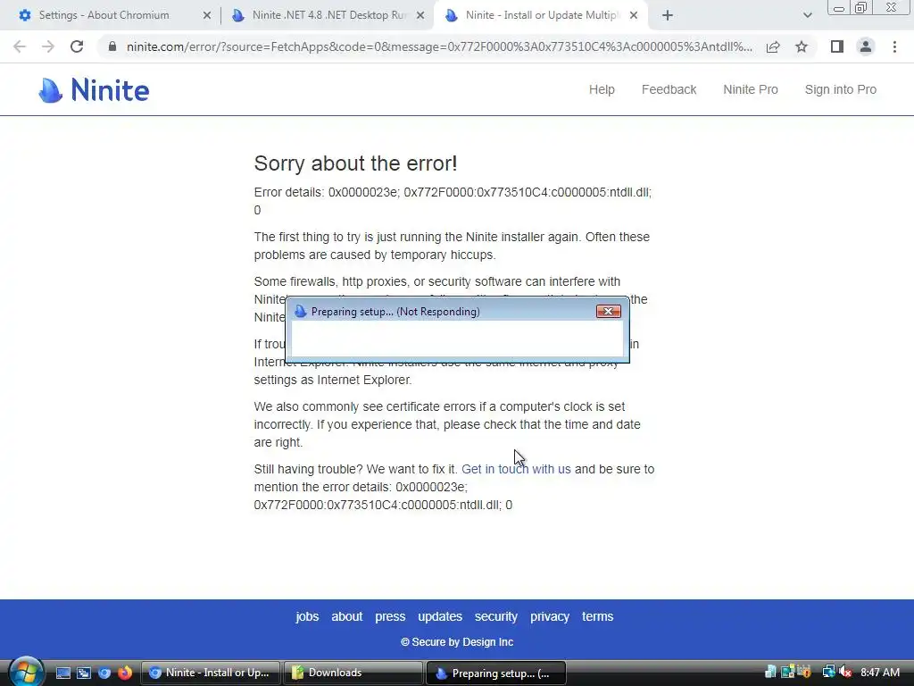
Task: Click Sign into Pro
Action: pos(841,89)
